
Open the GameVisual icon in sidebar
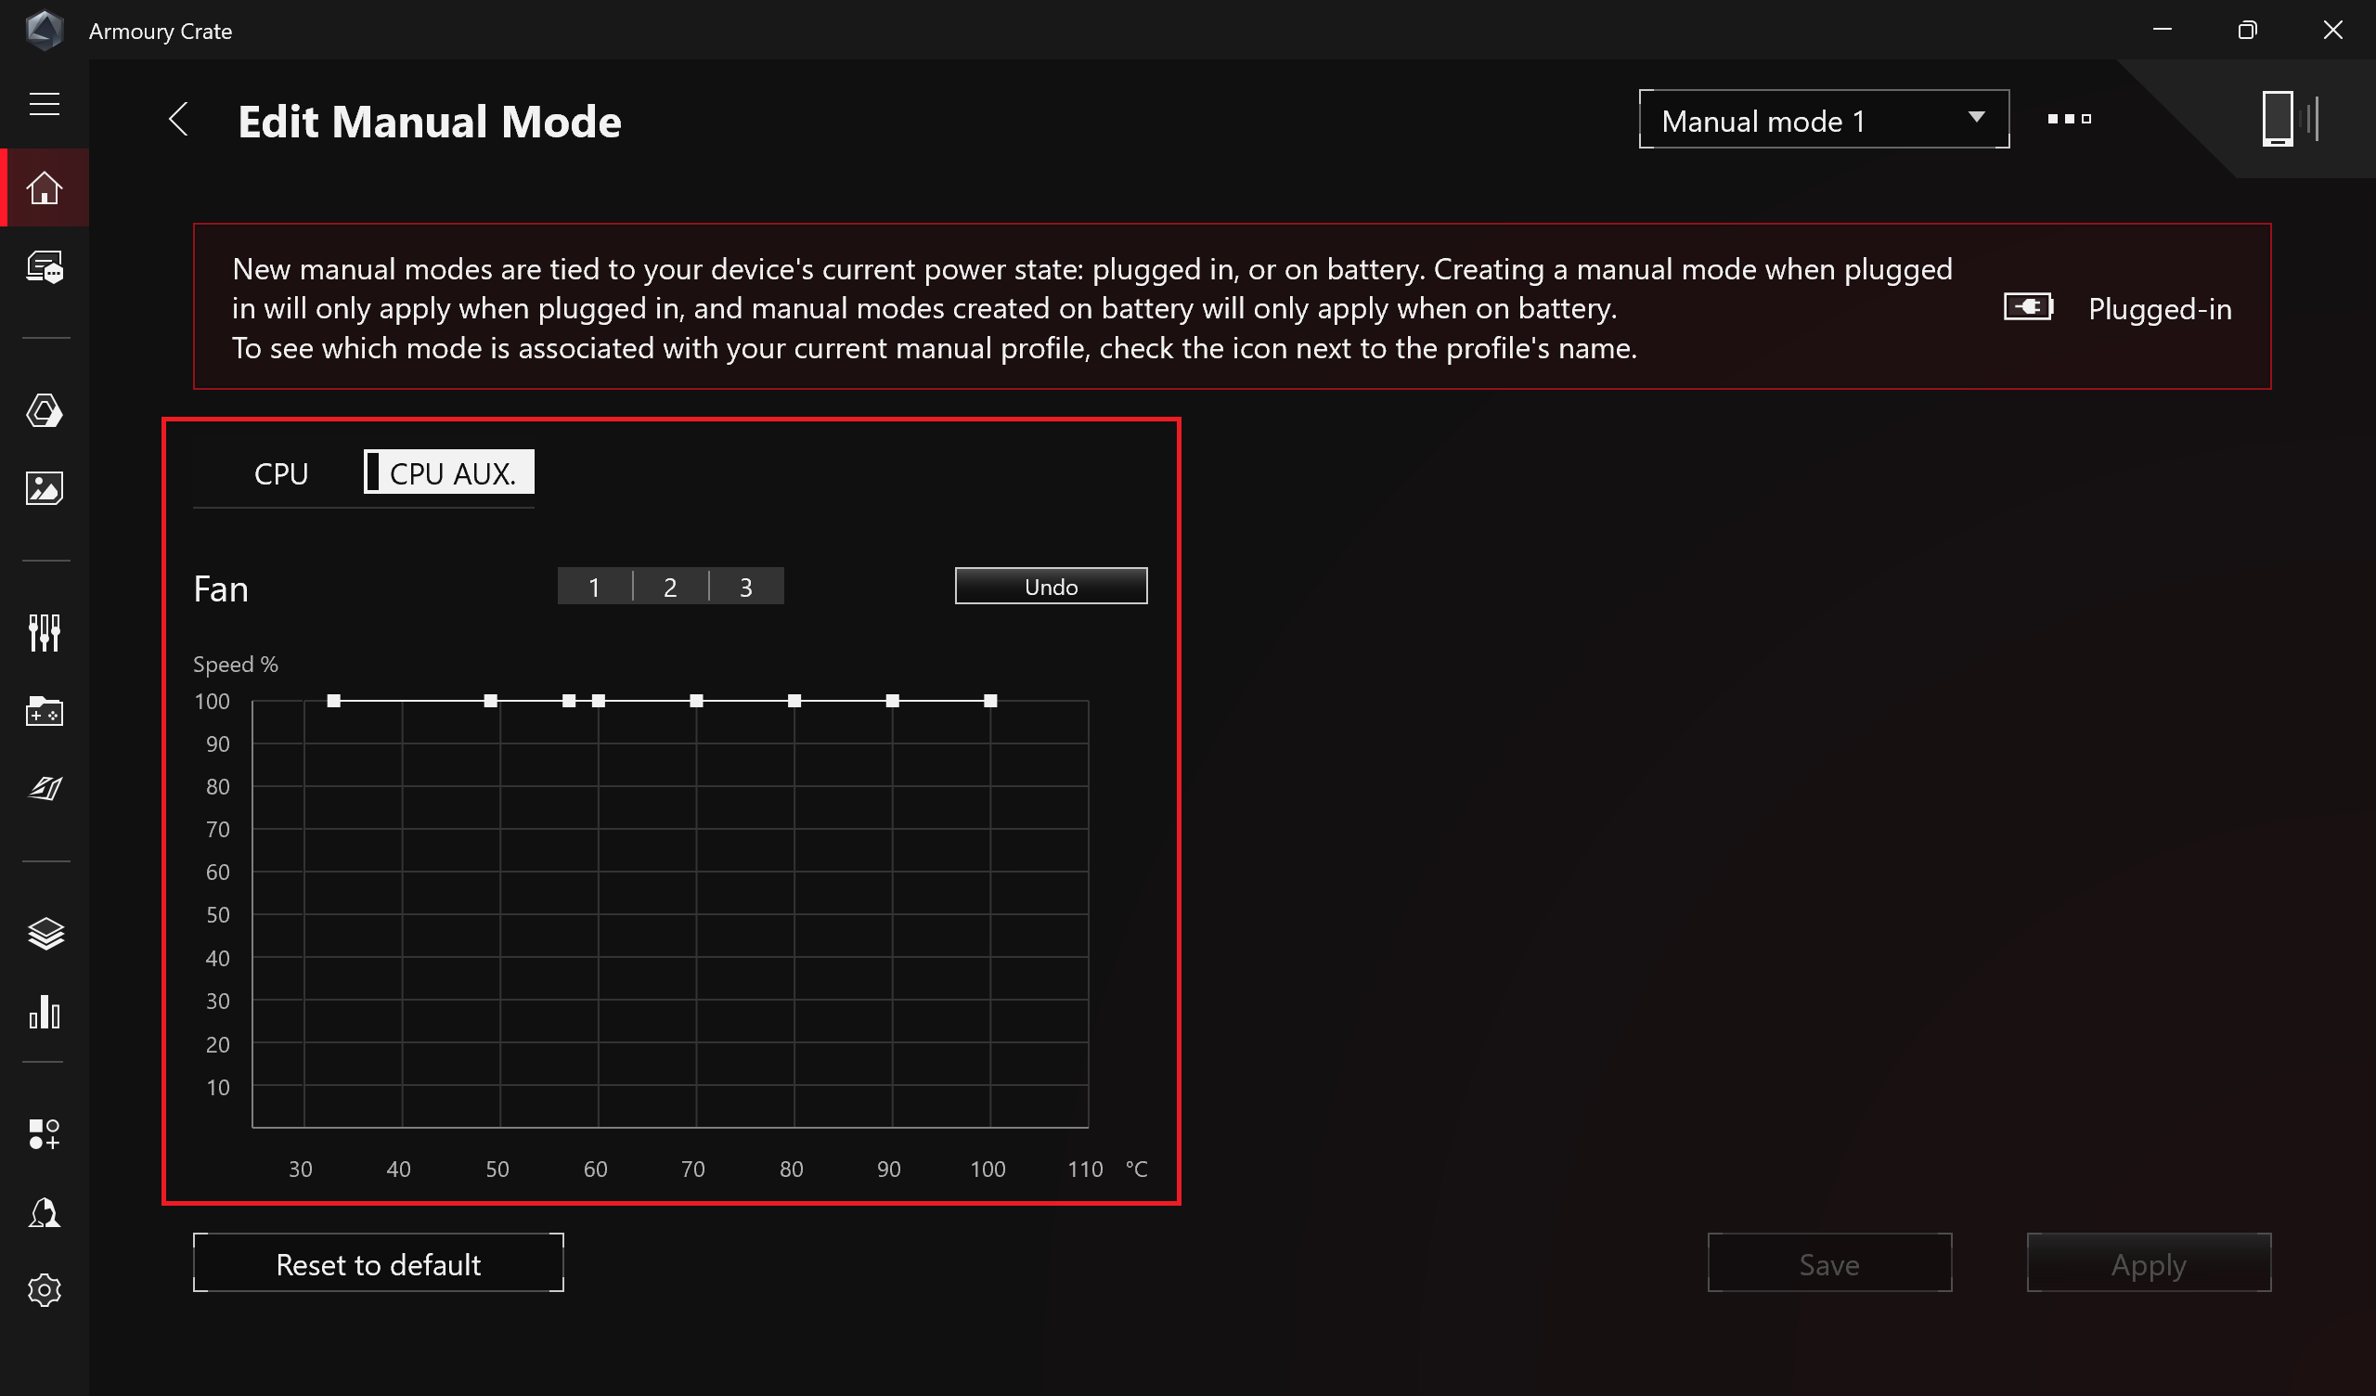[x=45, y=789]
